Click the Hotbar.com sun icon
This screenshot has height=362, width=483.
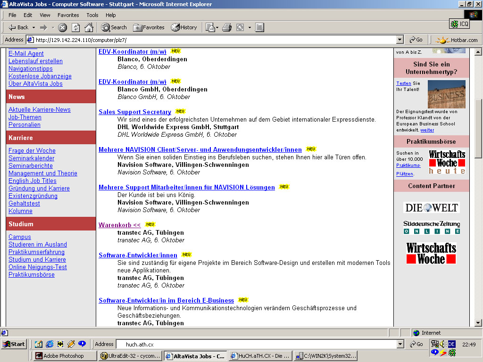[442, 40]
